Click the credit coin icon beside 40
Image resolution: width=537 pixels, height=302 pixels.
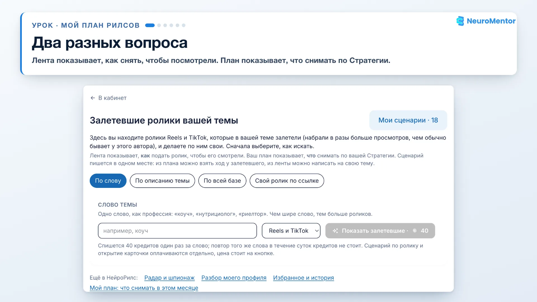415,231
